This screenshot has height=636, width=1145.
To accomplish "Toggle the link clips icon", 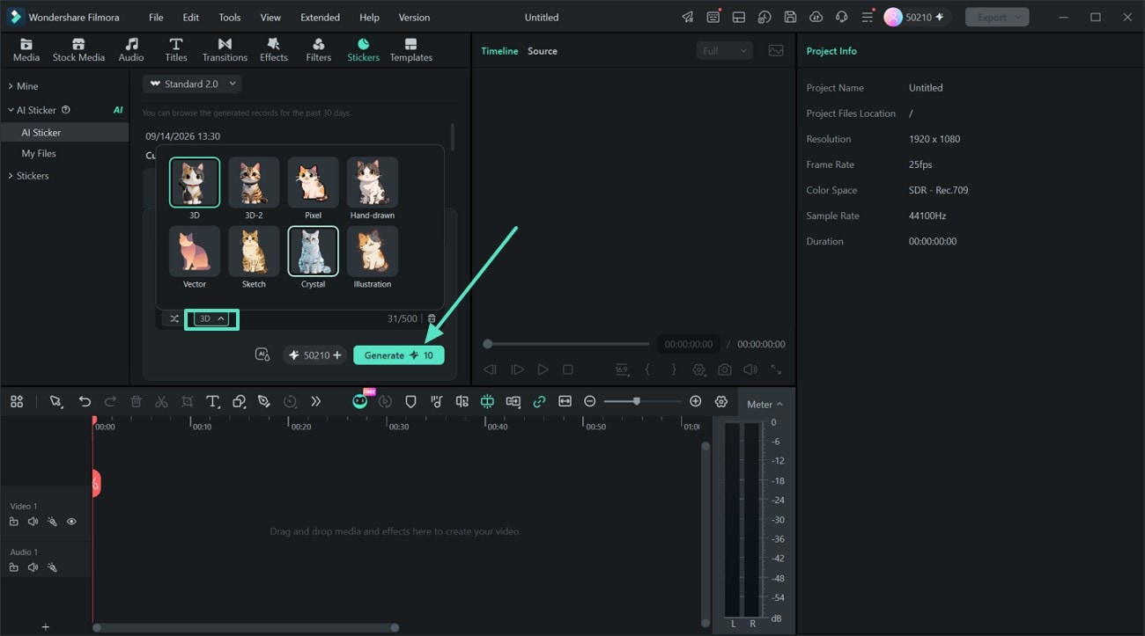I will pos(539,401).
